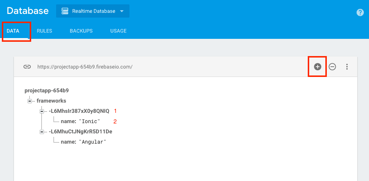Click the database icon in Realtime Database selector
369x181 pixels.
pos(65,11)
